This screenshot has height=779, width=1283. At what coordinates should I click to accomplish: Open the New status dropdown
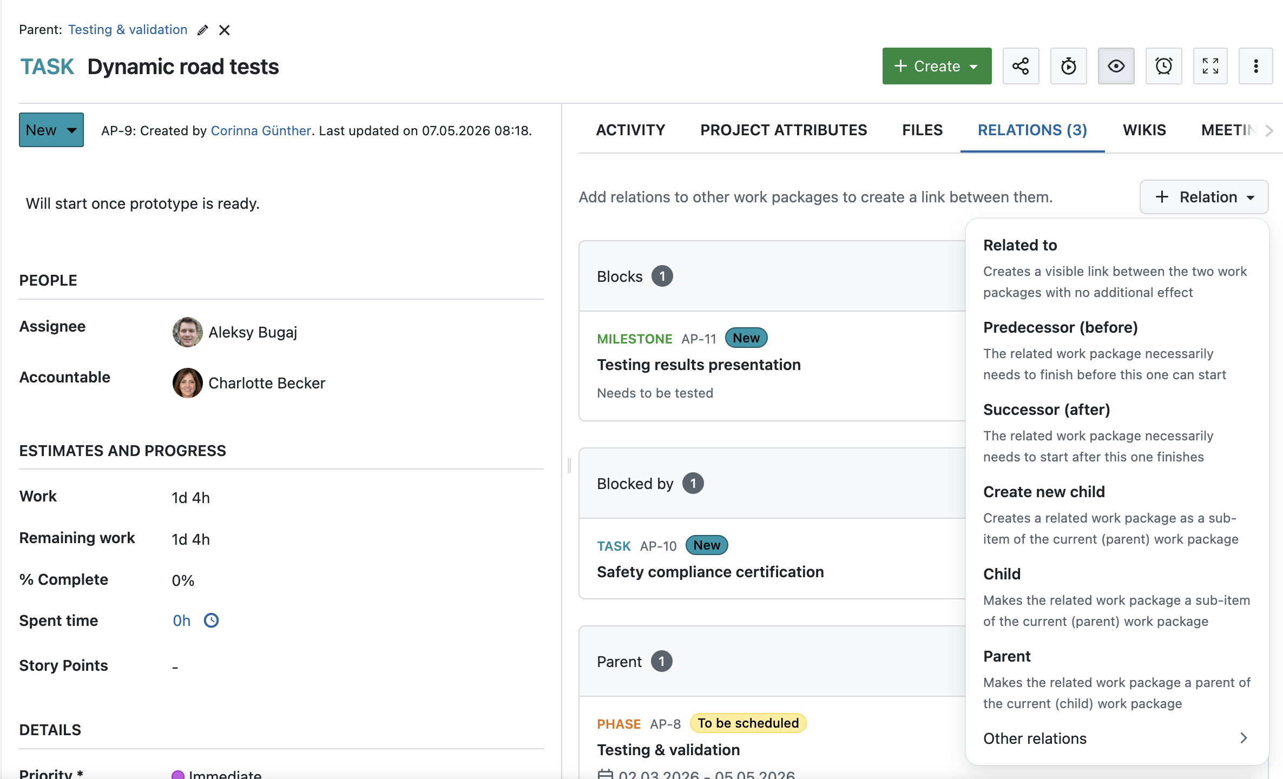tap(51, 130)
